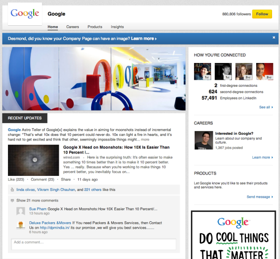Screen dimensions: 280x259
Task: Click the 57,491 Employees on LinkedIn text
Action: click(229, 98)
